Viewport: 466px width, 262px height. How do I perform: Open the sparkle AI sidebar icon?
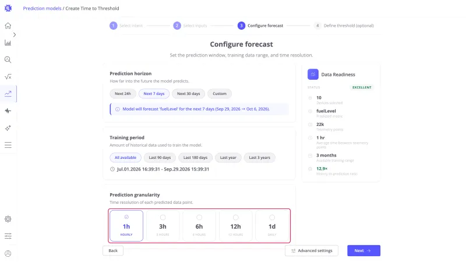(x=8, y=128)
